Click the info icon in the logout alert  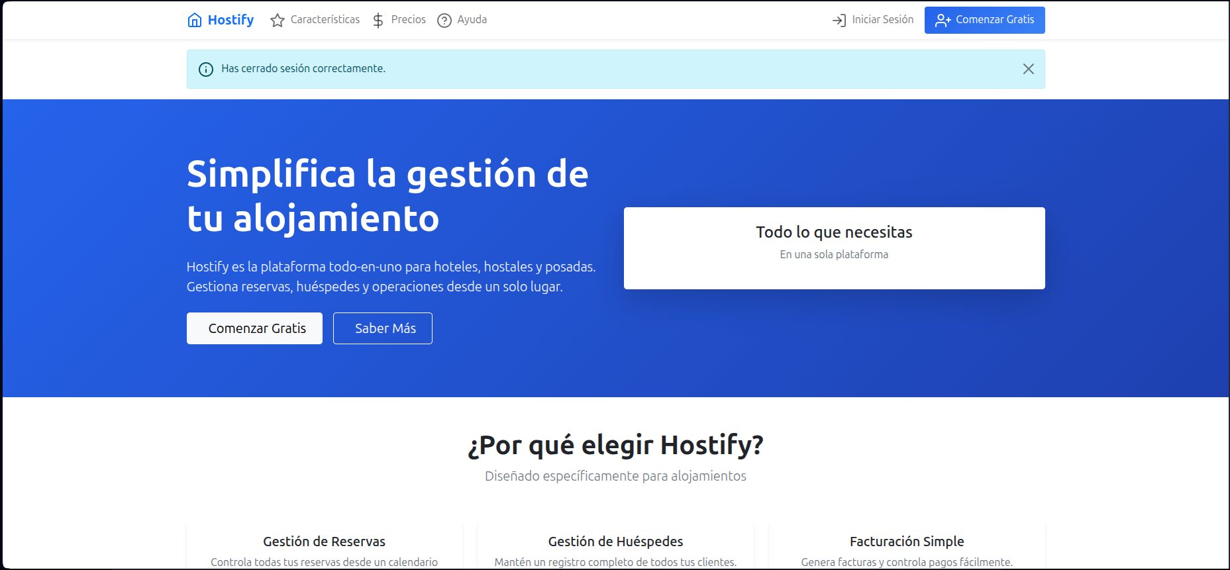tap(206, 69)
